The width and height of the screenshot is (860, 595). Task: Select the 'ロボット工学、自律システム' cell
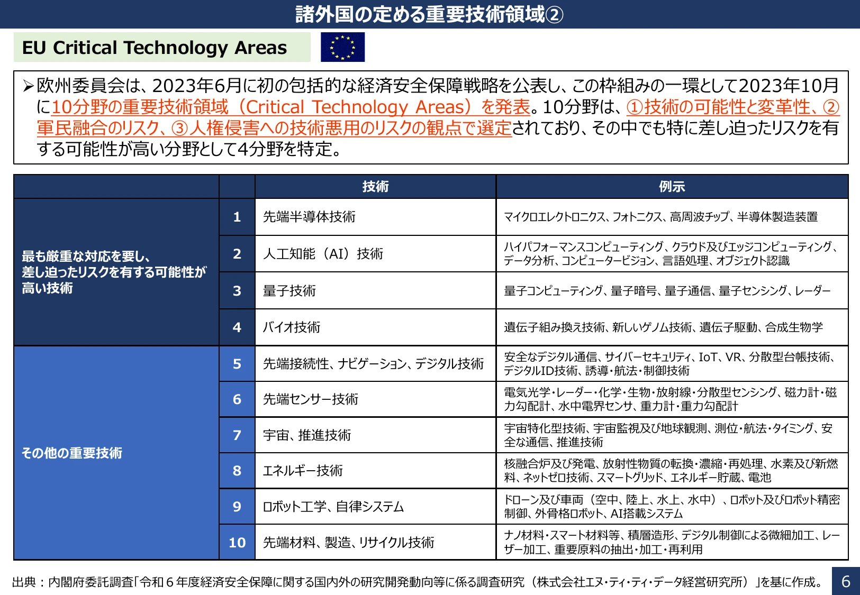click(375, 506)
